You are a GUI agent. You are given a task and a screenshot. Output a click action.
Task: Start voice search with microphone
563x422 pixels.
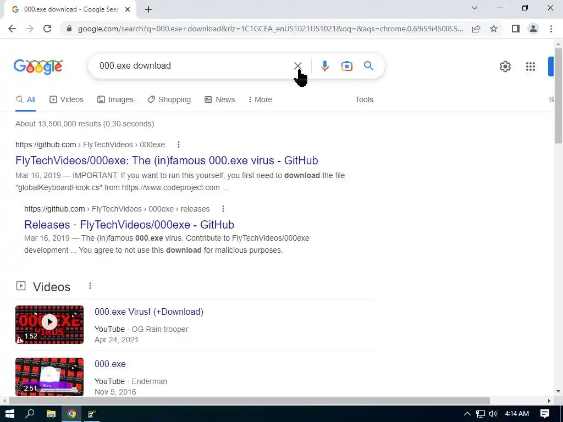point(325,66)
